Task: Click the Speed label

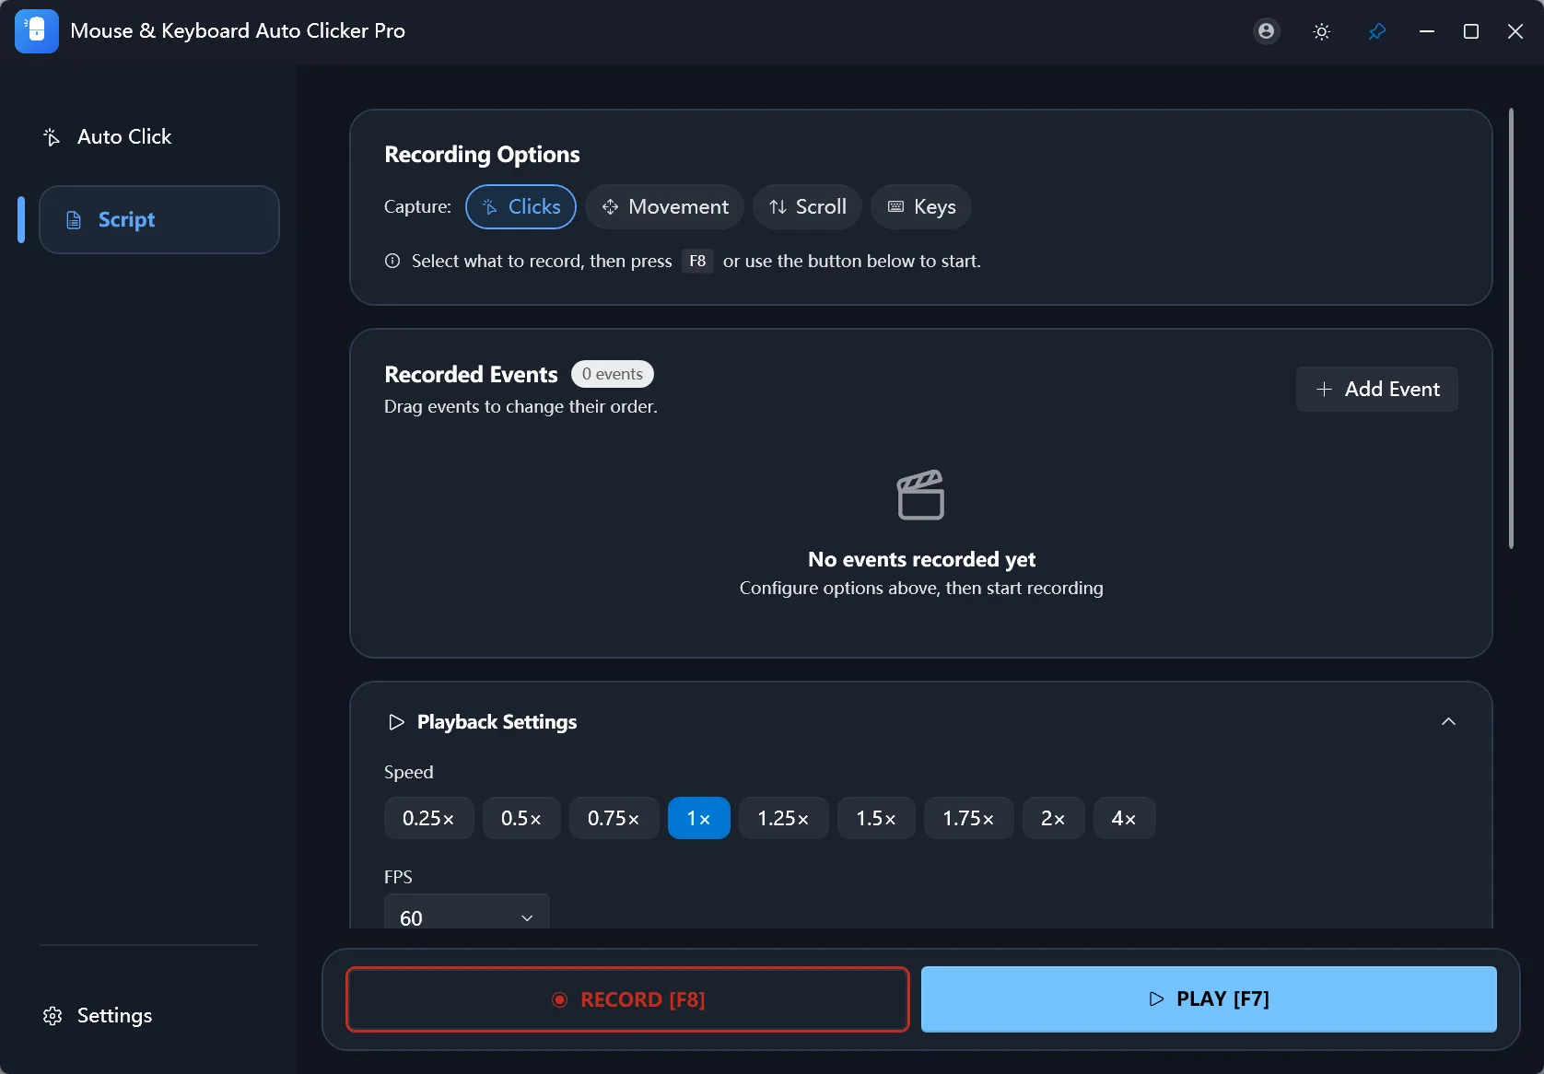Action: pyautogui.click(x=408, y=772)
